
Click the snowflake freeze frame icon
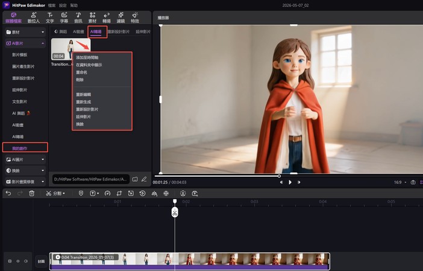click(x=166, y=193)
